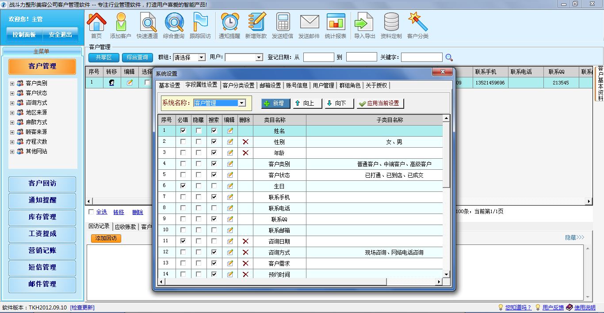Switch to the 用户管理 tab
The width and height of the screenshot is (604, 313).
coord(323,85)
